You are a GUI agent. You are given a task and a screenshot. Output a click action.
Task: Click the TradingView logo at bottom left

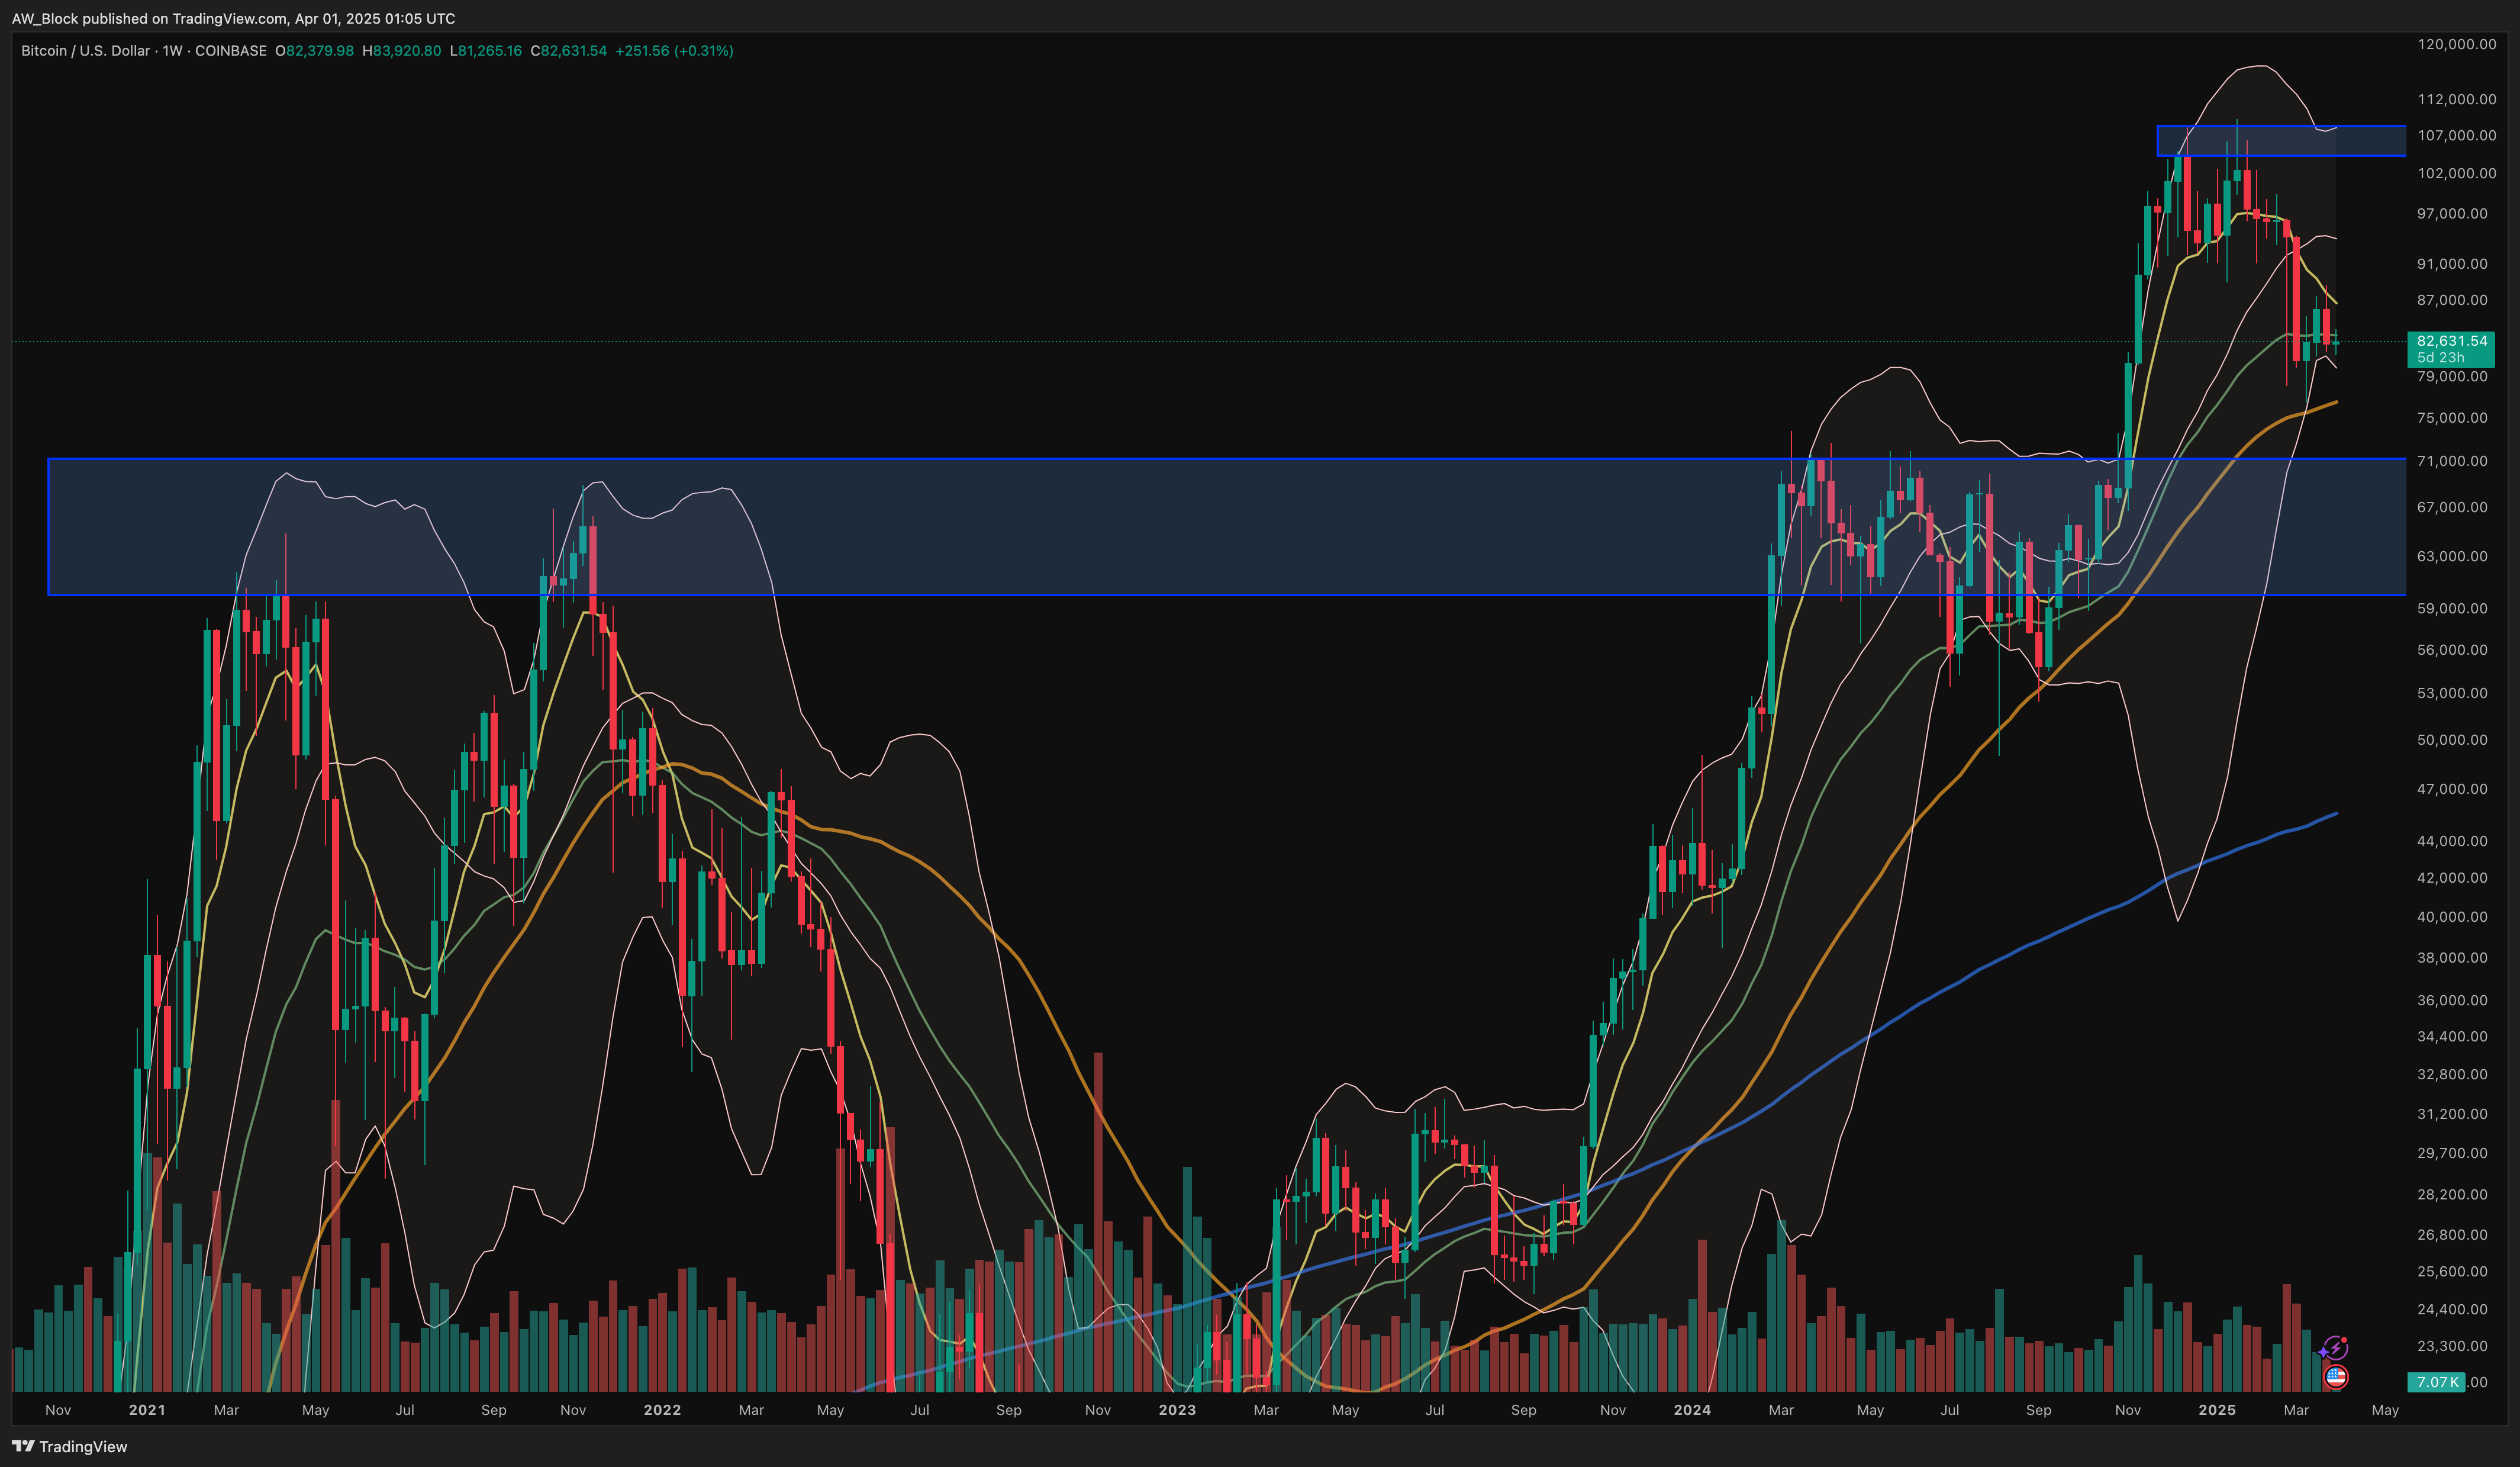tap(70, 1446)
